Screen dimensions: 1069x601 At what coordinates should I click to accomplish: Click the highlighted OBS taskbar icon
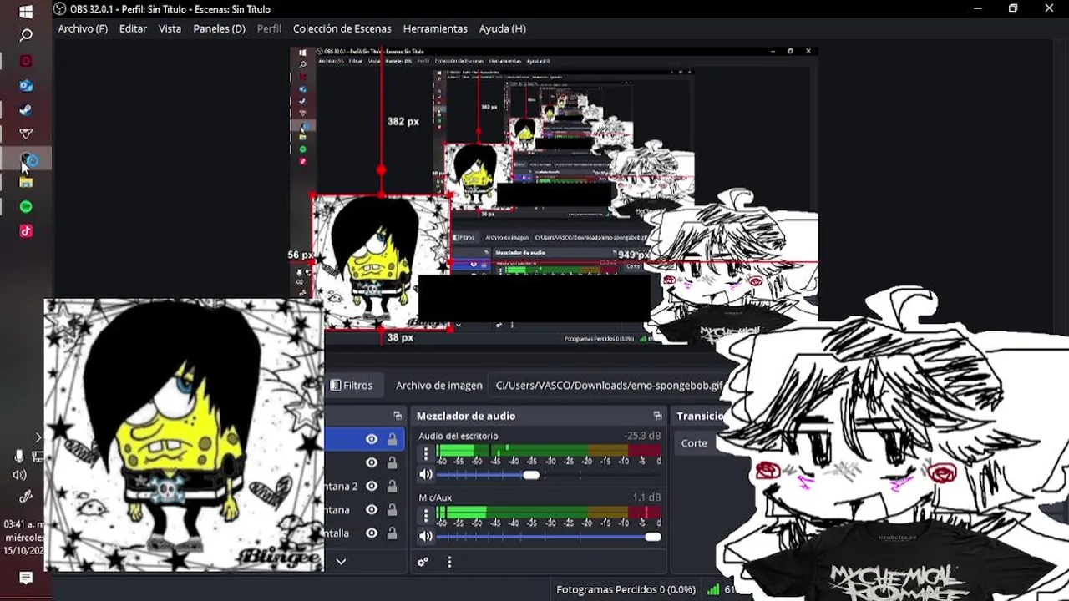click(x=28, y=159)
